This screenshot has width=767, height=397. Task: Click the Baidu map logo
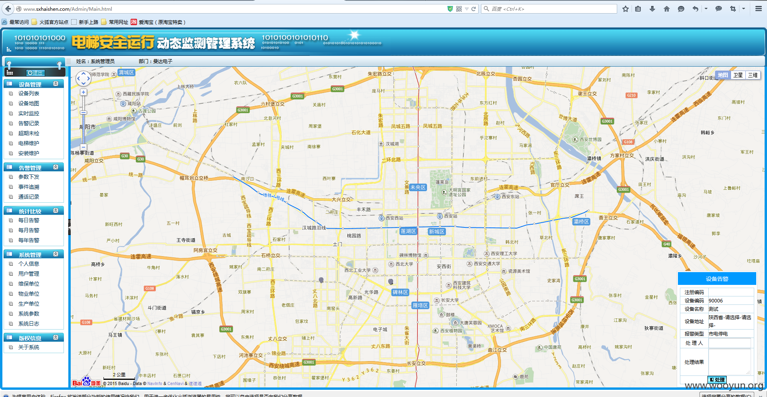pos(86,382)
